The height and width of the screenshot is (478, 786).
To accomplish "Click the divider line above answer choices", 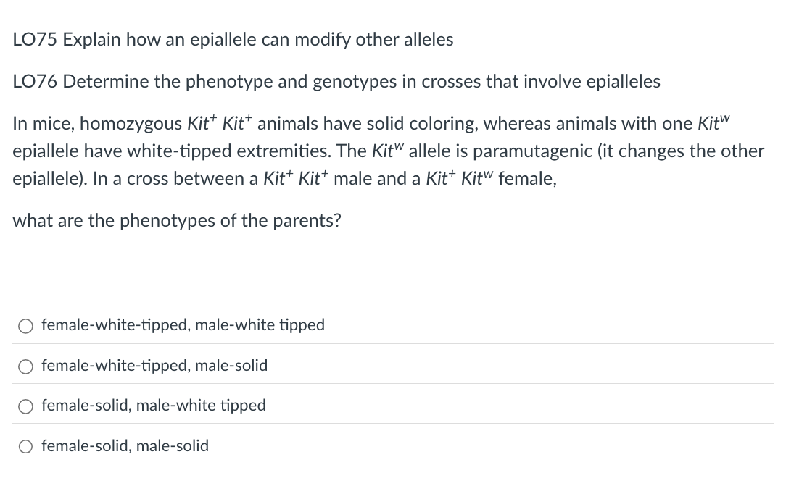I will (393, 303).
